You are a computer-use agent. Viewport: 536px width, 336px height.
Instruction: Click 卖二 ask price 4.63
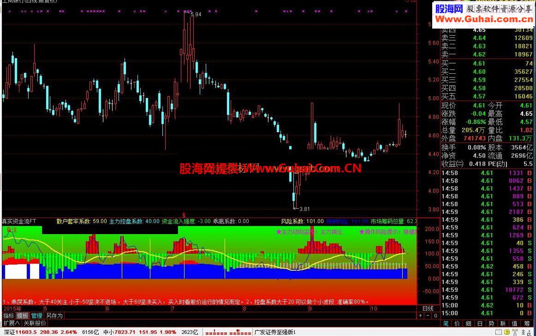point(479,46)
